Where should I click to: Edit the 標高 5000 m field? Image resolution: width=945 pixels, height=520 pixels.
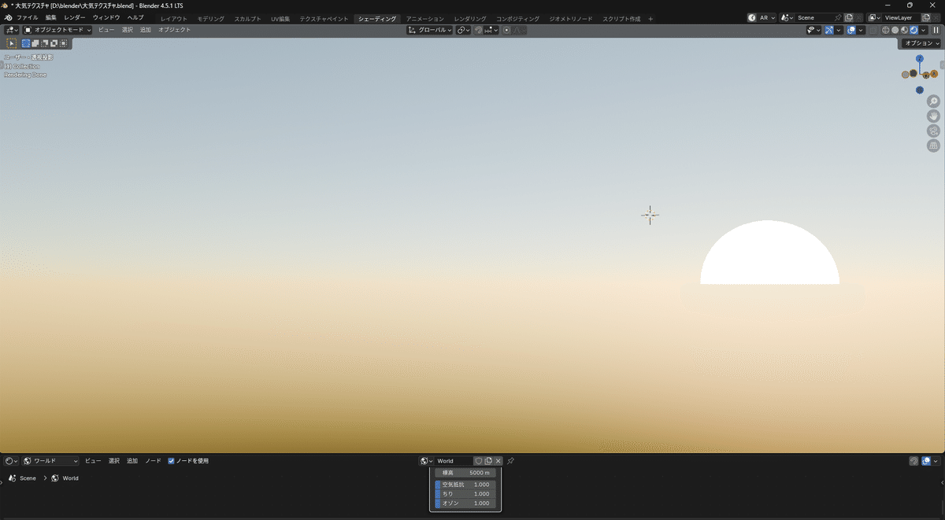[465, 473]
